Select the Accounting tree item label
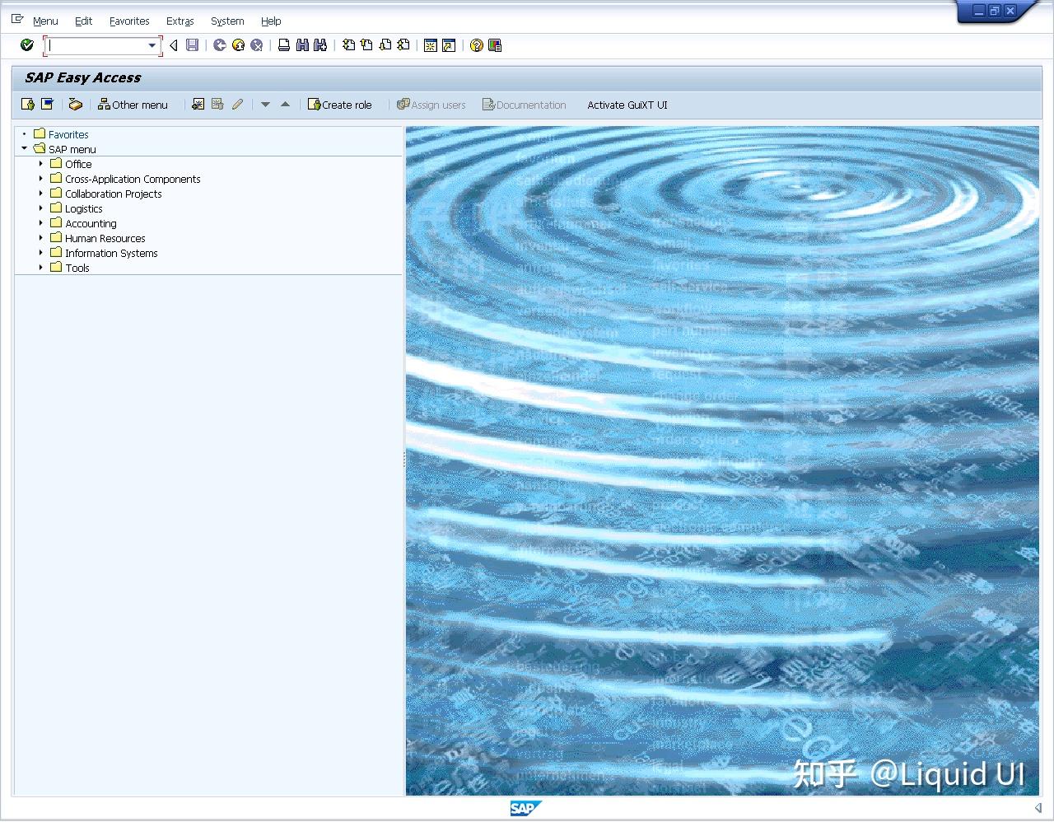Screen dimensions: 1054x822 pos(91,223)
